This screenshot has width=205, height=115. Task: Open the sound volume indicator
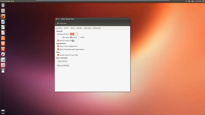pyautogui.click(x=193, y=1)
